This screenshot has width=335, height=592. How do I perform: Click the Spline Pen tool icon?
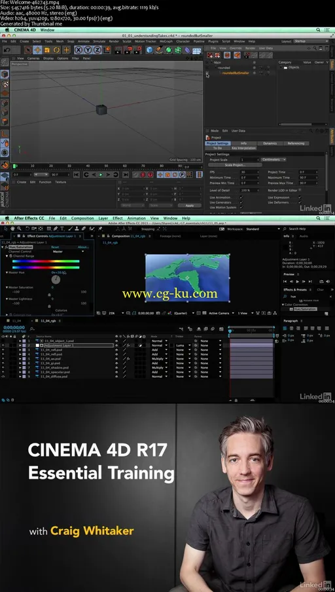(x=159, y=50)
